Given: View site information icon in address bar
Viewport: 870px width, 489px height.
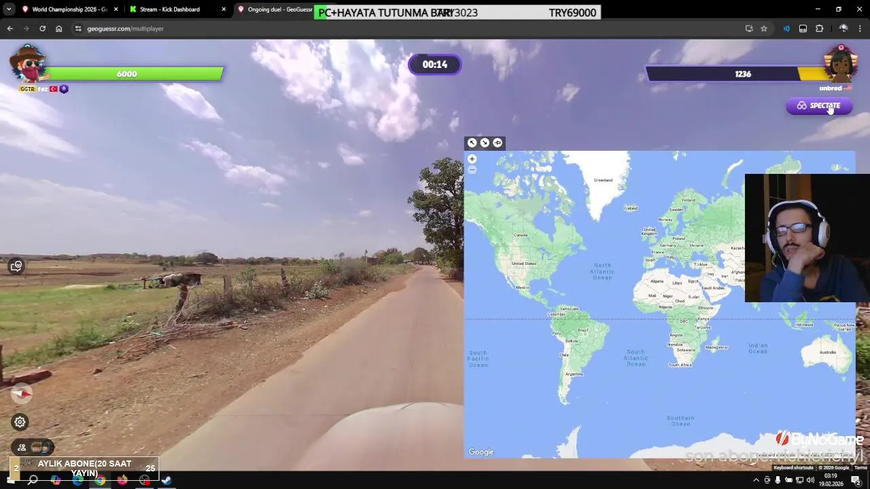Looking at the screenshot, I should 78,29.
